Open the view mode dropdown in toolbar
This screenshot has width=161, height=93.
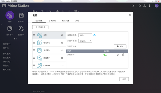pyautogui.click(x=35, y=11)
